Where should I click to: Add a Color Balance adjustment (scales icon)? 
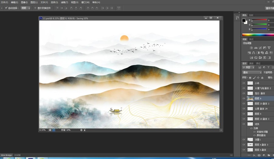point(254,53)
